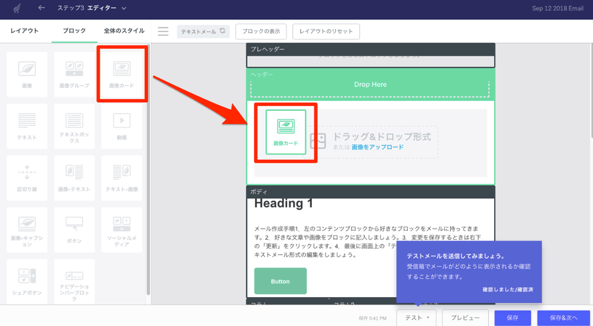Select the テキスト+画像 block
This screenshot has height=326, width=593.
(122, 177)
